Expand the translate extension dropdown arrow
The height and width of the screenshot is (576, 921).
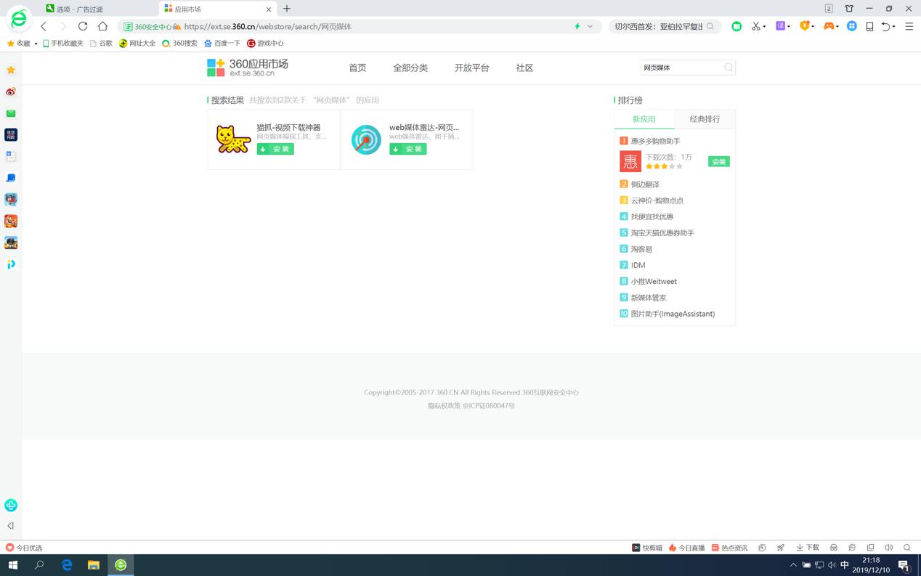789,27
